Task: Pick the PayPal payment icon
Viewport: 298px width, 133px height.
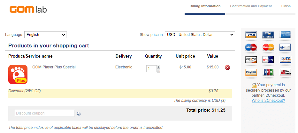Action: [x=251, y=72]
